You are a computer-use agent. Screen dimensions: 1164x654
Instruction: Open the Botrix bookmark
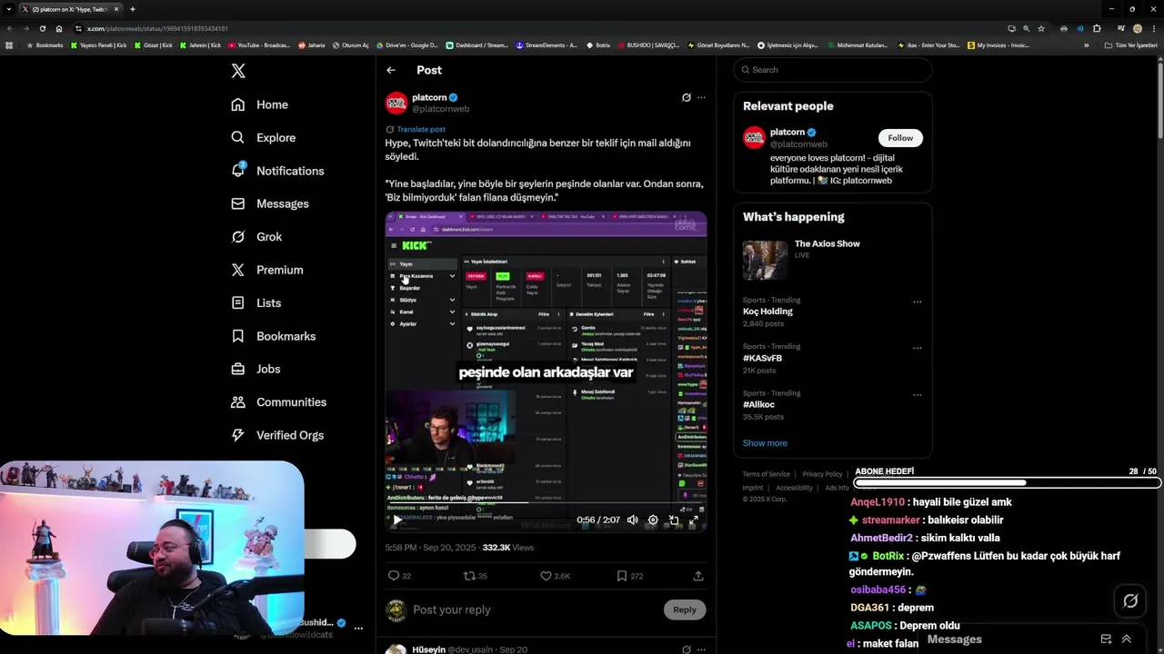coord(598,45)
